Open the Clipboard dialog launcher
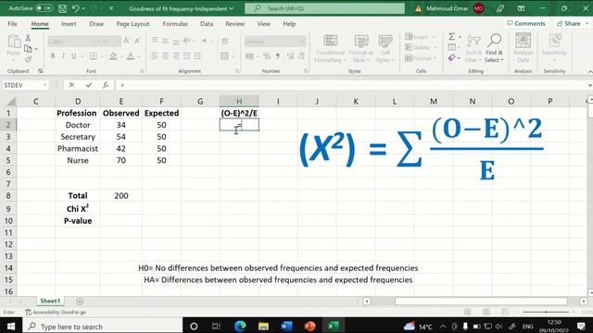Screen dimensions: 593x333 [40, 71]
